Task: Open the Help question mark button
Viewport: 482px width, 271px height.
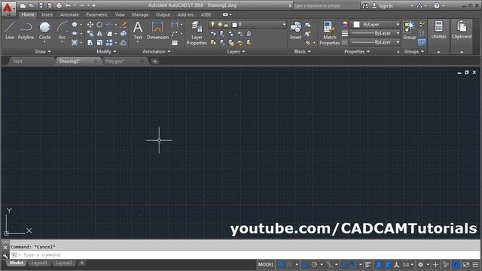Action: pos(437,5)
